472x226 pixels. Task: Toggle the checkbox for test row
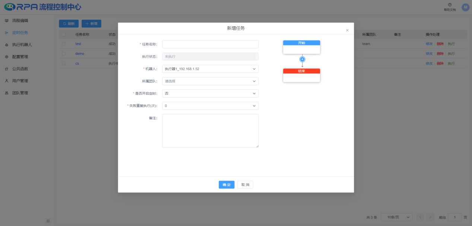[64, 44]
